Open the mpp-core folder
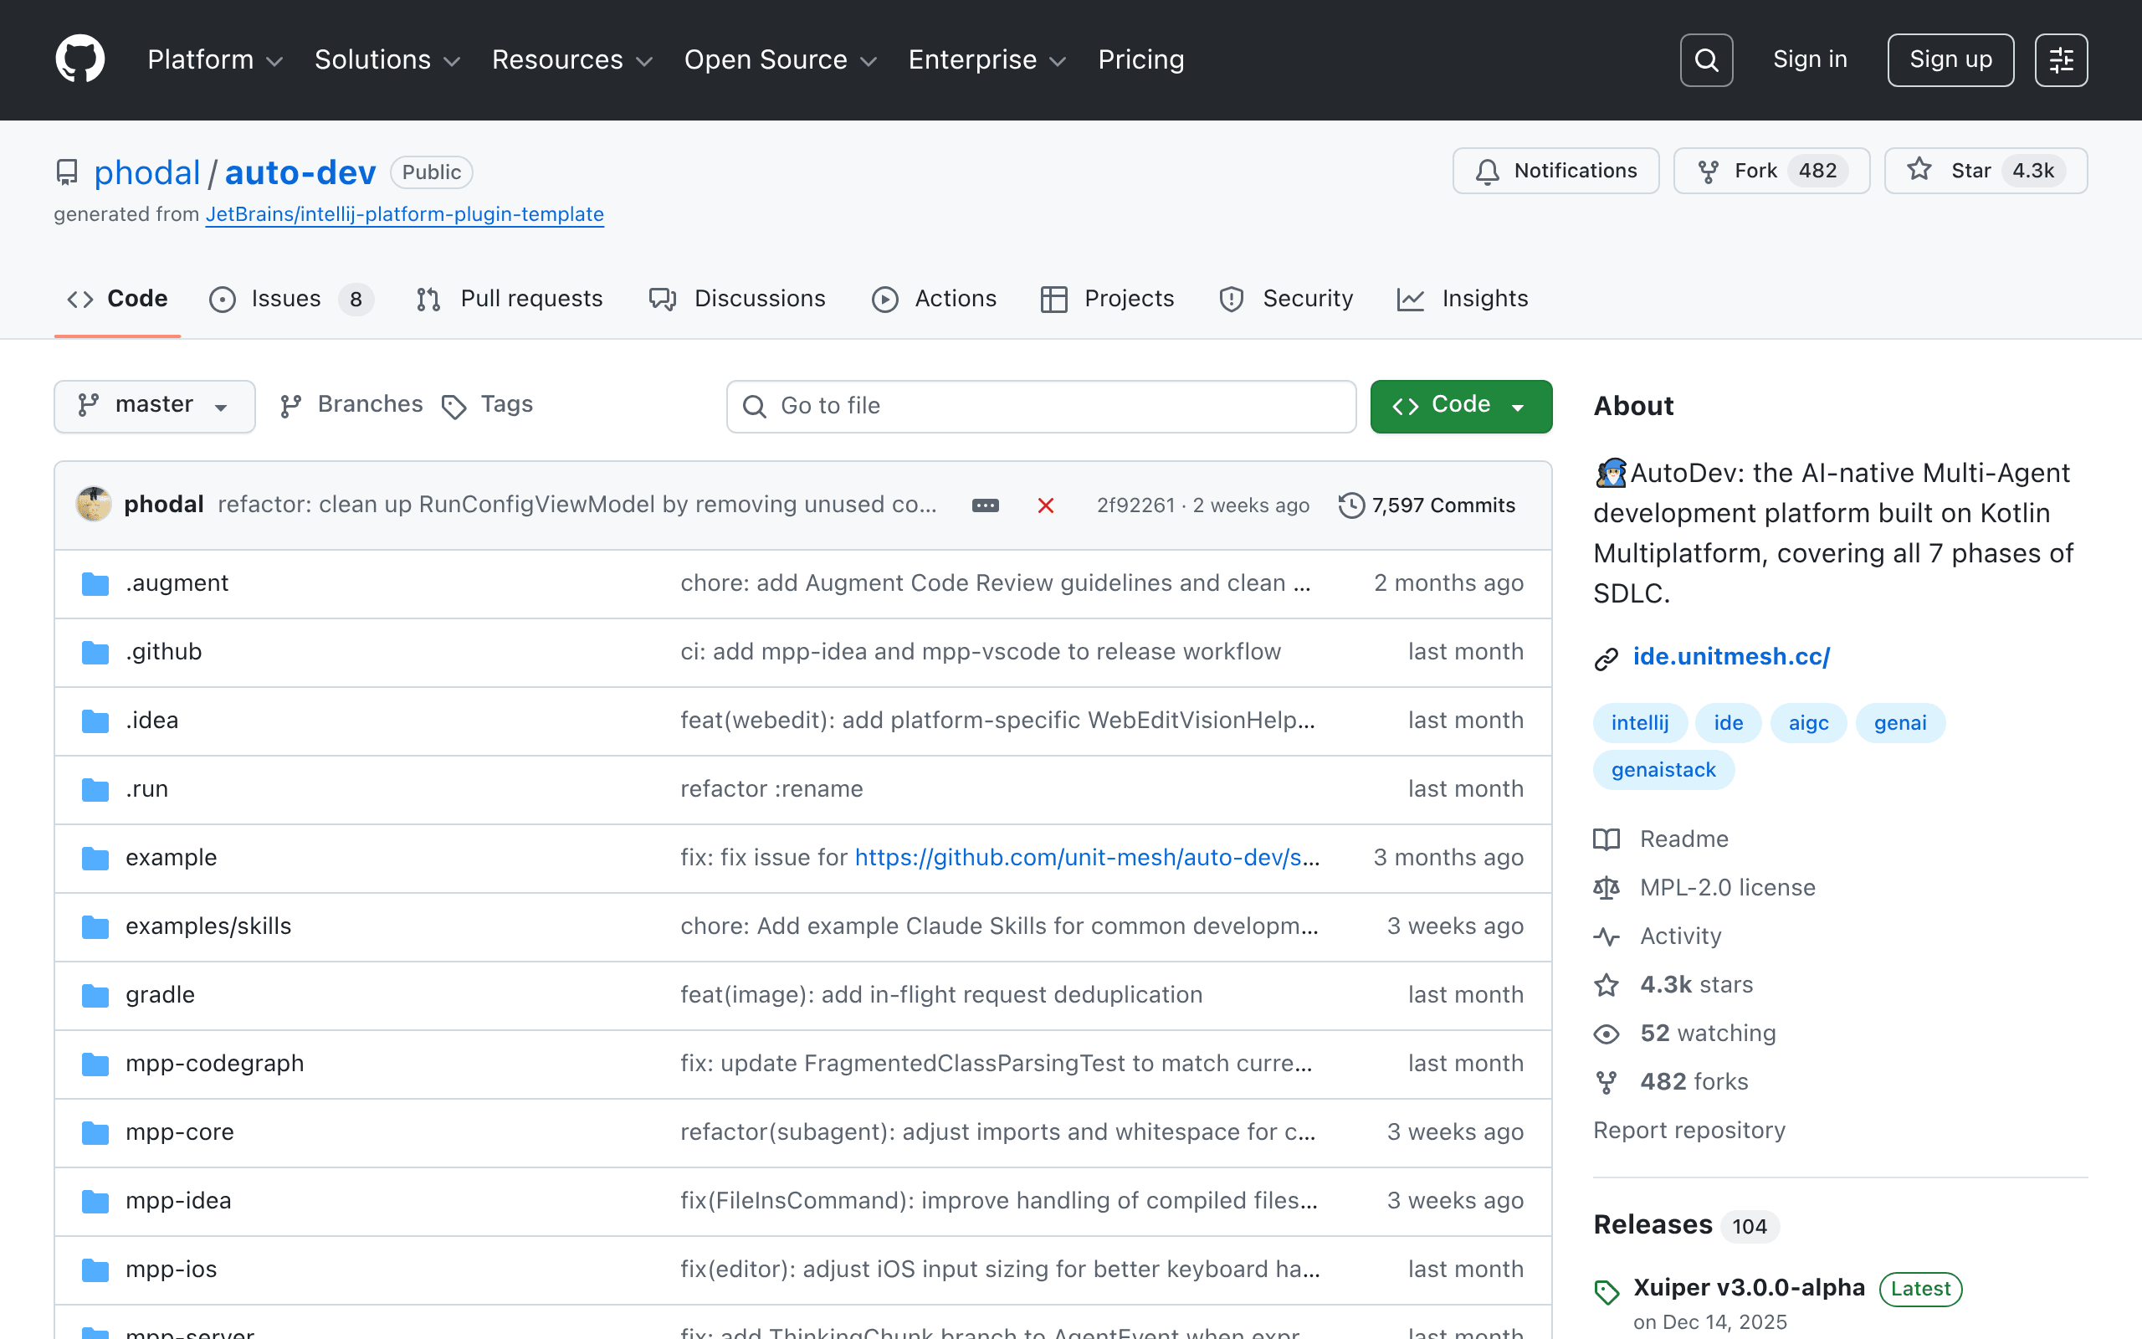 click(x=180, y=1131)
